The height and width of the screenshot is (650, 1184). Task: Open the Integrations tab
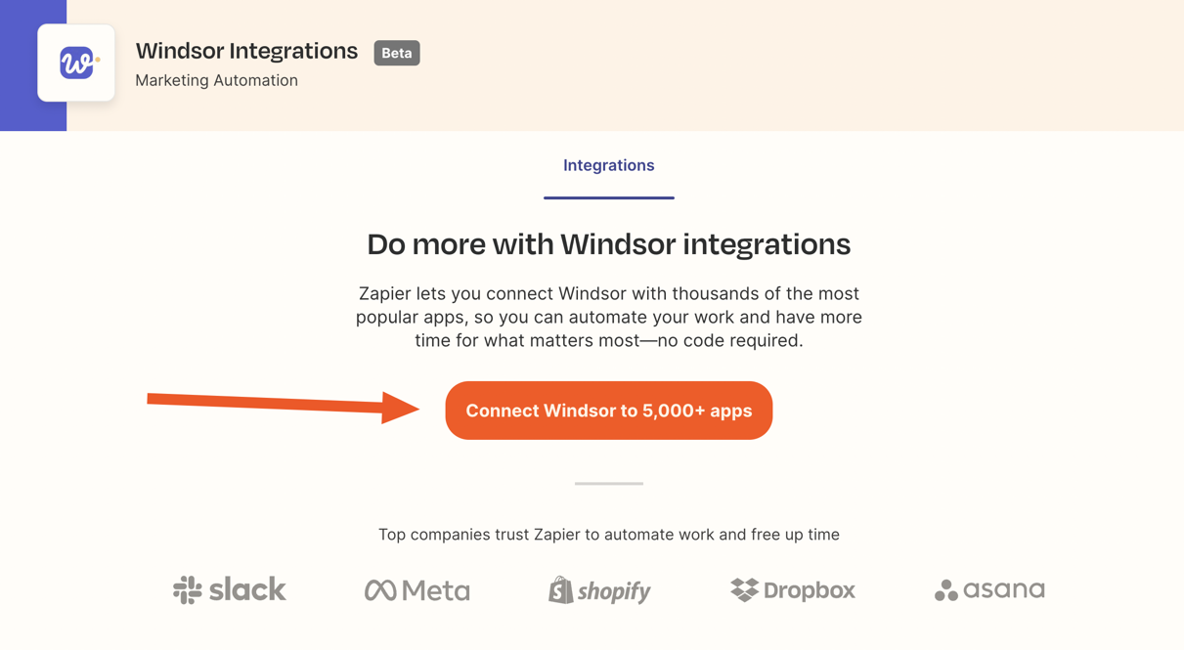click(608, 165)
